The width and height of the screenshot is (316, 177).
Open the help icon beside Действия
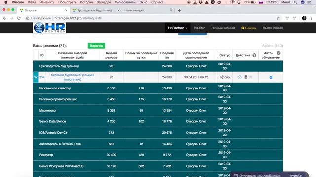click(x=254, y=55)
